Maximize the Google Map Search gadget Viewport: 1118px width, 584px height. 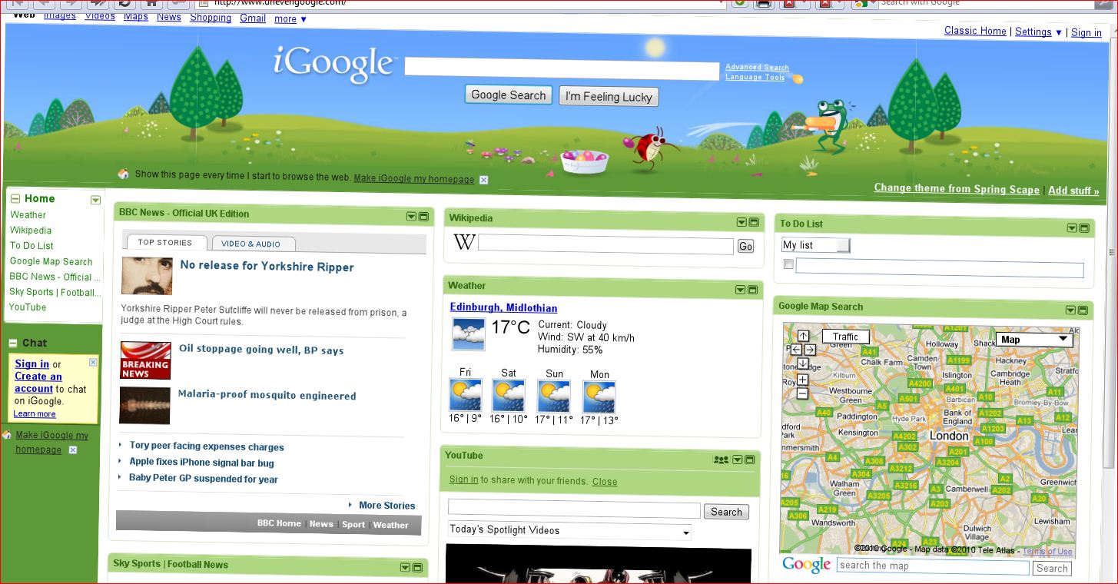[1083, 310]
